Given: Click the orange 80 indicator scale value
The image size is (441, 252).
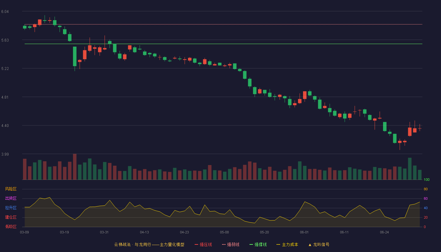Looking at the screenshot, I should point(426,189).
